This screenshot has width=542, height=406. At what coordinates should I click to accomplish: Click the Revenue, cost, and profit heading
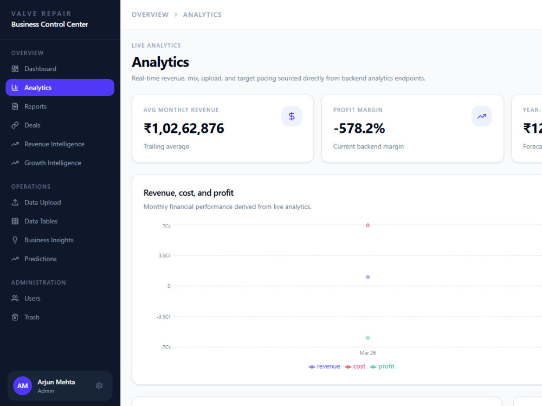coord(189,192)
